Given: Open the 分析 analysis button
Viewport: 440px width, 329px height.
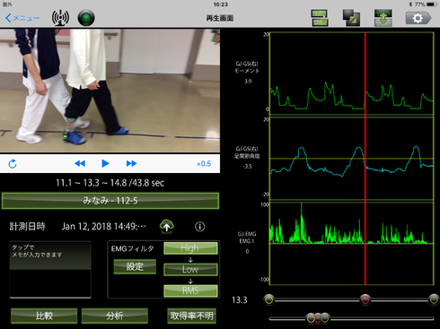Looking at the screenshot, I should tap(115, 316).
